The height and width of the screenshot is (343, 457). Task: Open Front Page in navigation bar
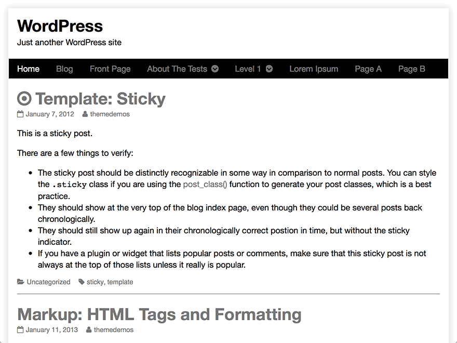110,69
